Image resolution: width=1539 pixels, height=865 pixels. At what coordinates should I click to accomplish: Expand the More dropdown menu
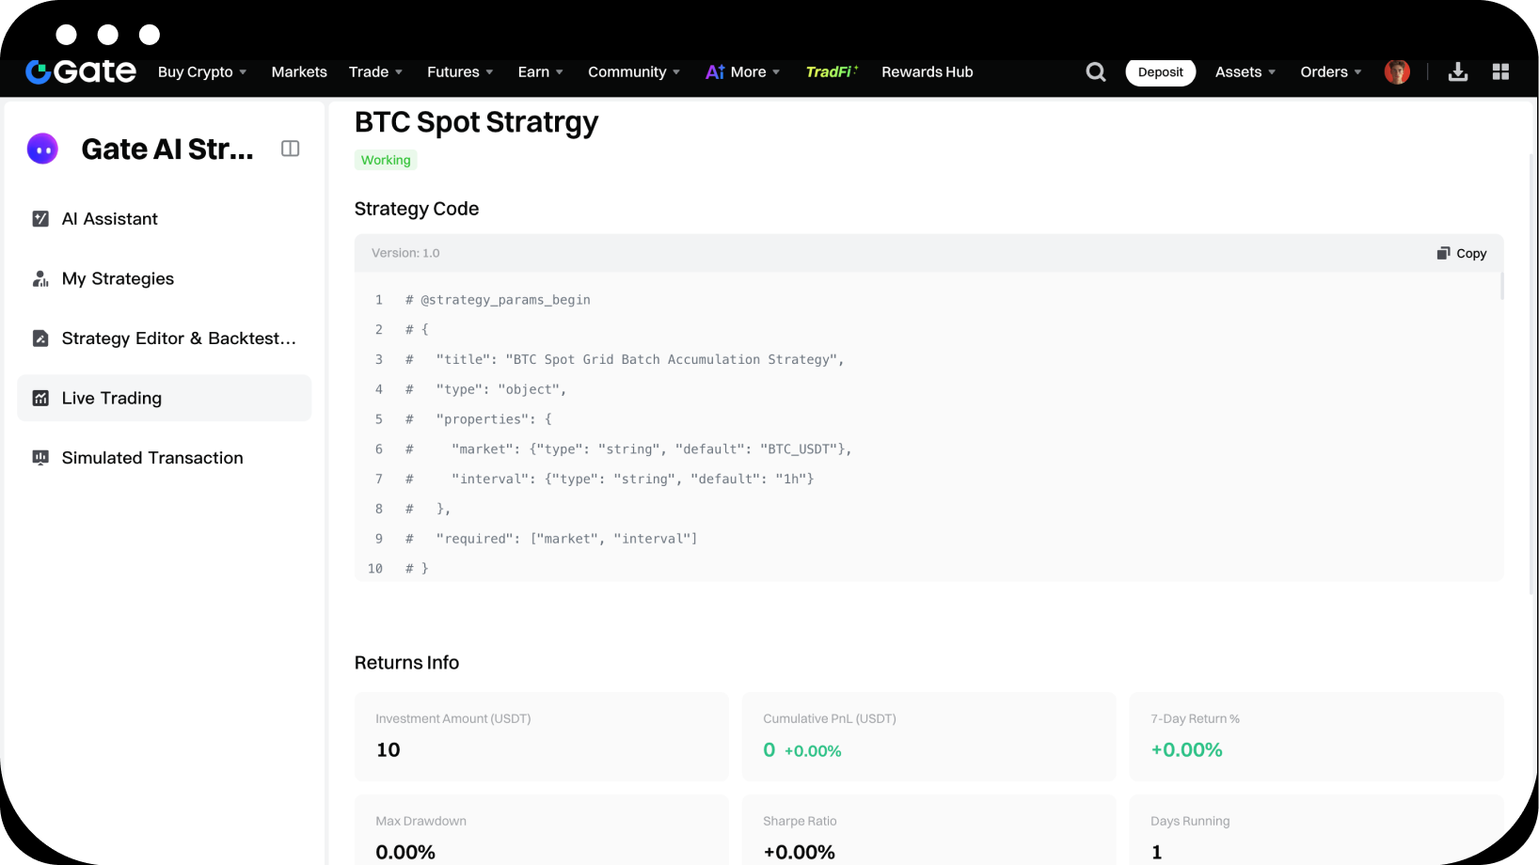(x=755, y=72)
